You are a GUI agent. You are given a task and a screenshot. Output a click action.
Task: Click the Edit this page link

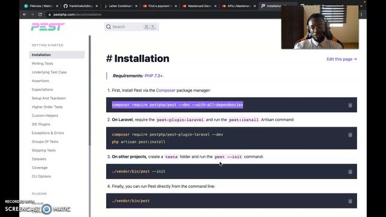pos(342,59)
